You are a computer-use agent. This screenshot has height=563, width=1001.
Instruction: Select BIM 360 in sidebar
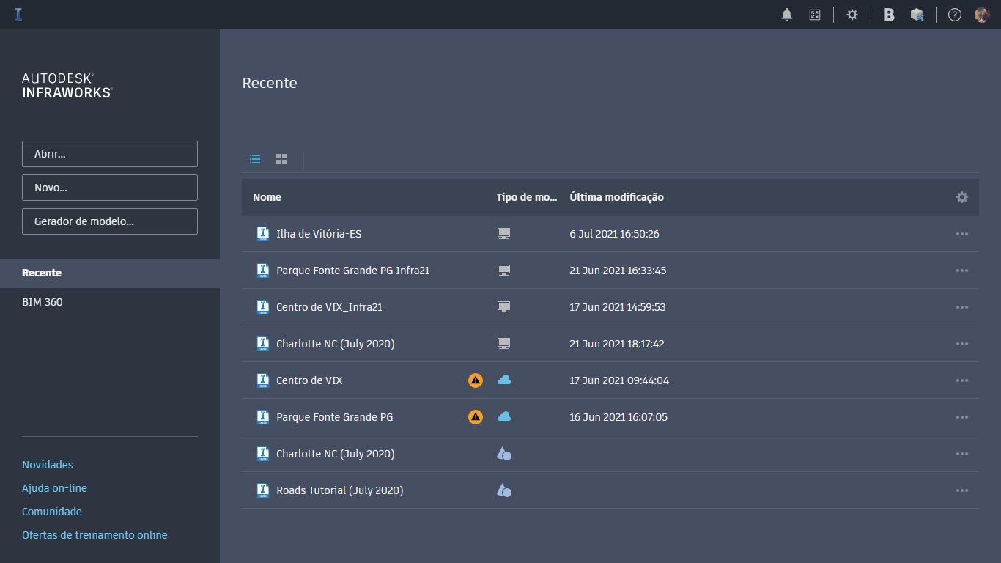point(43,302)
